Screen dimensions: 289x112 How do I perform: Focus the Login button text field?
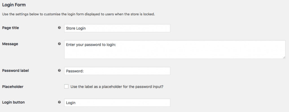[x=117, y=103]
